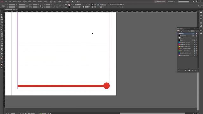Select the [None] swatch
This screenshot has width=203, height=114.
(187, 34)
